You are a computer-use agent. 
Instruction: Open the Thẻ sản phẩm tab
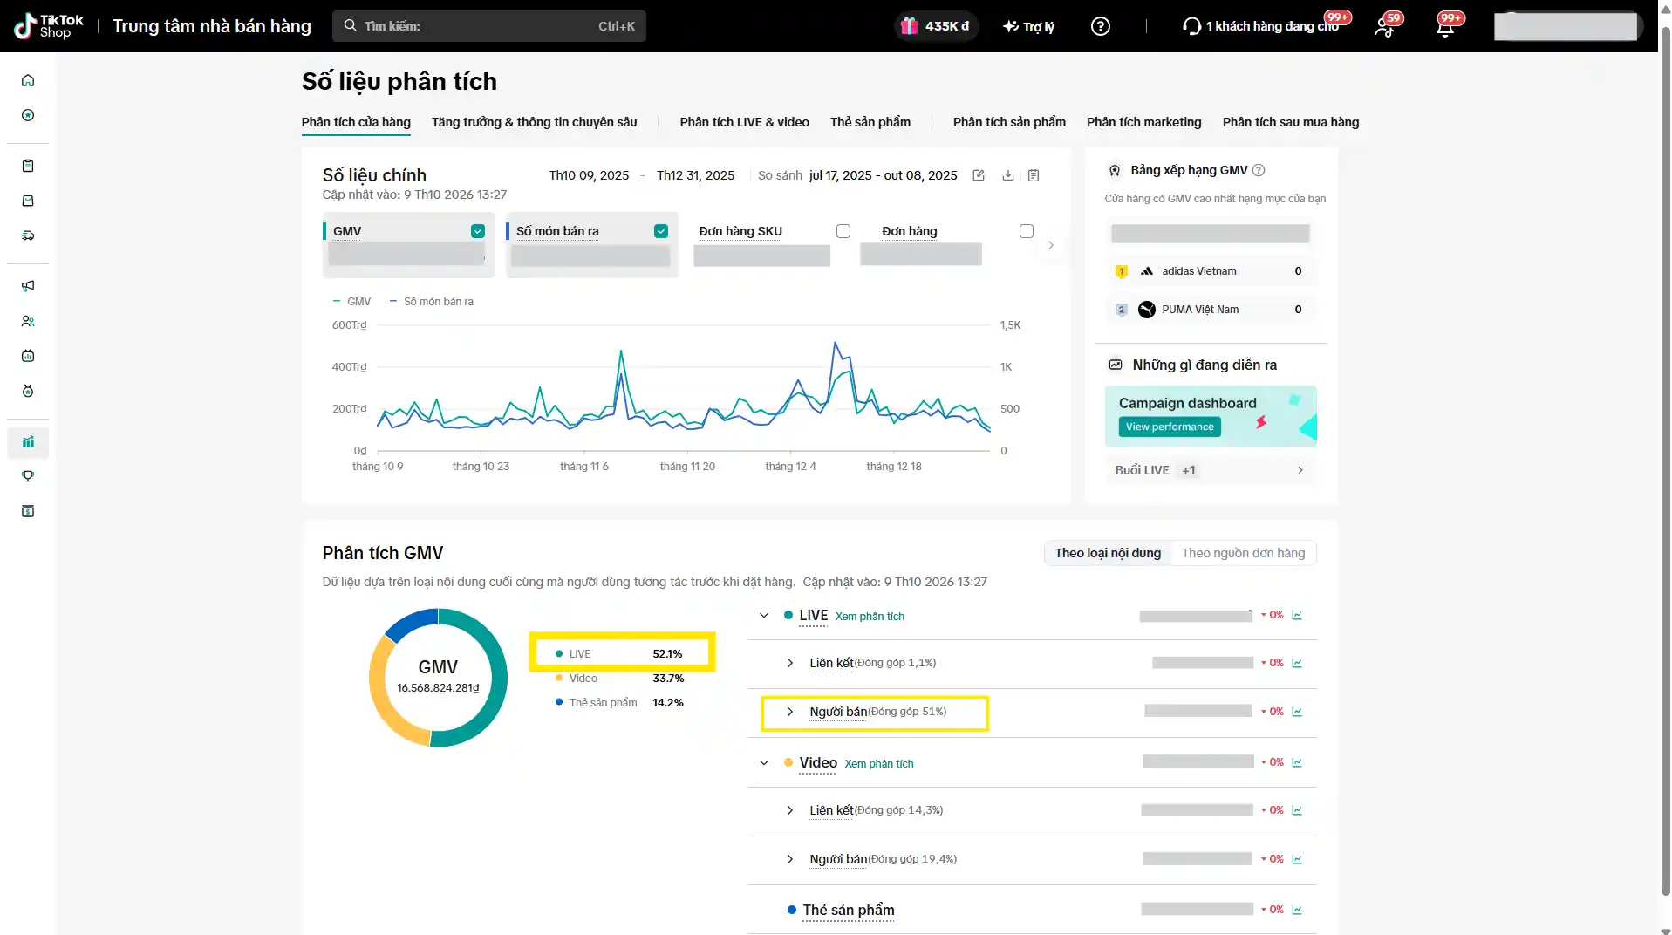870,122
